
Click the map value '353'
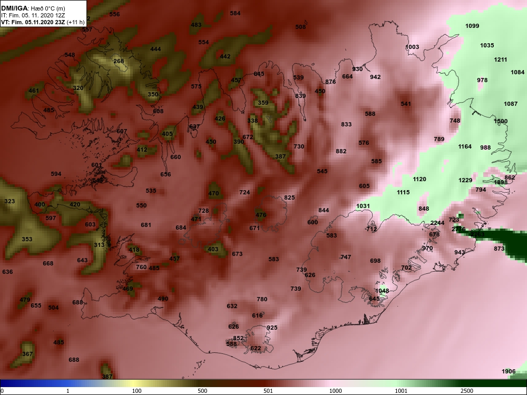click(x=27, y=239)
